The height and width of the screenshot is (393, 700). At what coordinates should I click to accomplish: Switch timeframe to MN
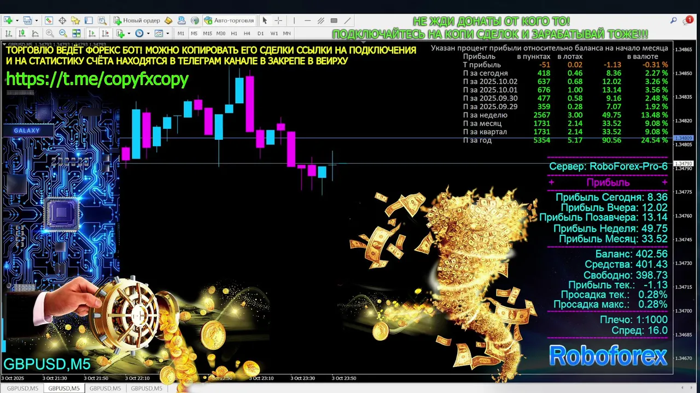tap(287, 33)
